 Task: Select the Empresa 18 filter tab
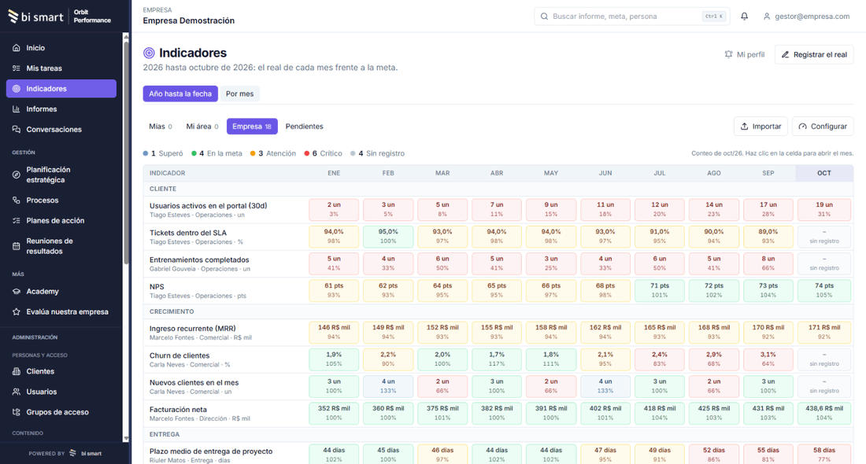pos(252,127)
